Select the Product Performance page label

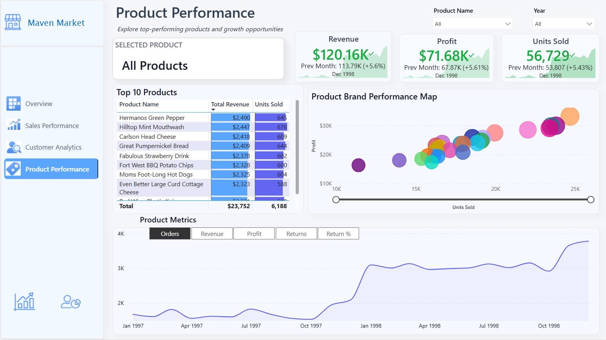[57, 169]
